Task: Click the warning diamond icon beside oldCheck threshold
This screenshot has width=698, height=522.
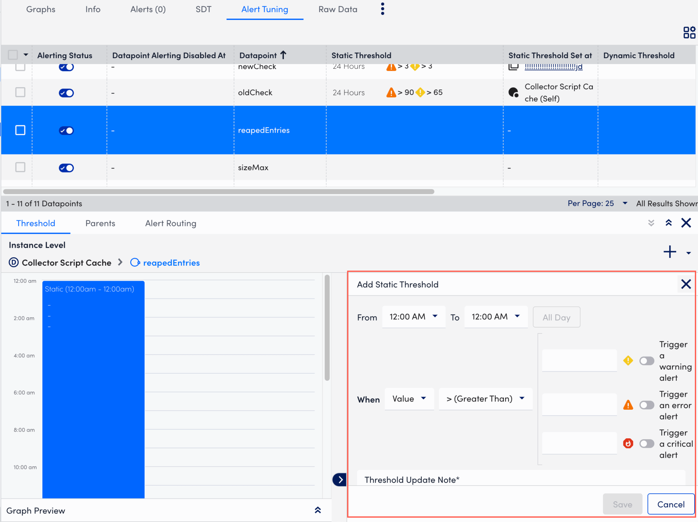Action: pos(420,92)
